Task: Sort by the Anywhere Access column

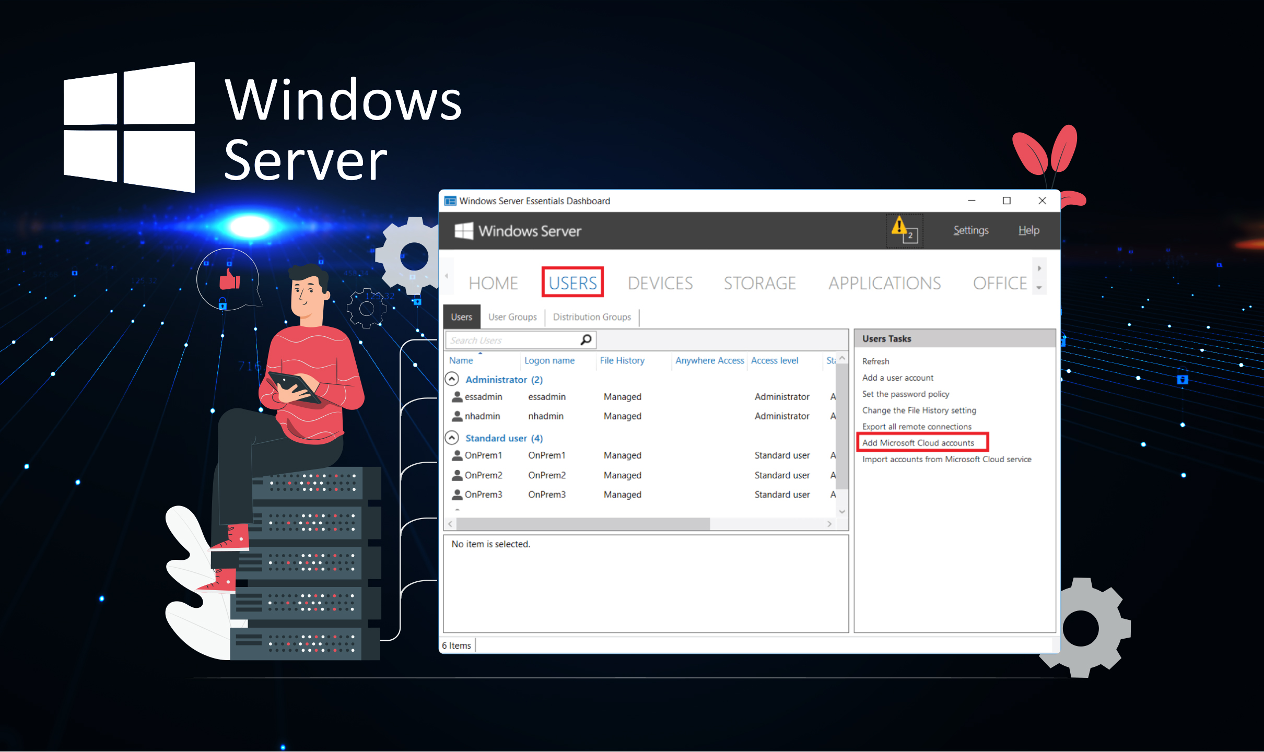Action: [709, 360]
